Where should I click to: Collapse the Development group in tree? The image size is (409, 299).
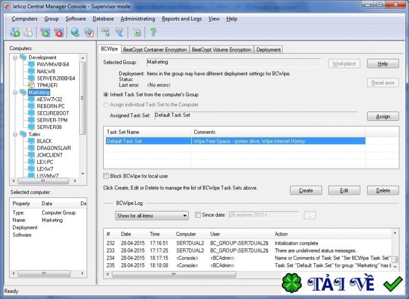[x=15, y=57]
